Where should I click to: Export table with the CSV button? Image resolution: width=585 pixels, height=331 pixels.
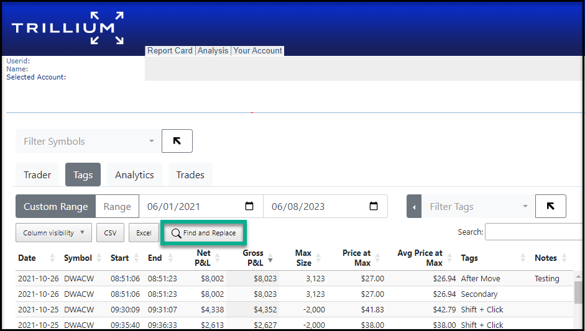click(x=110, y=233)
